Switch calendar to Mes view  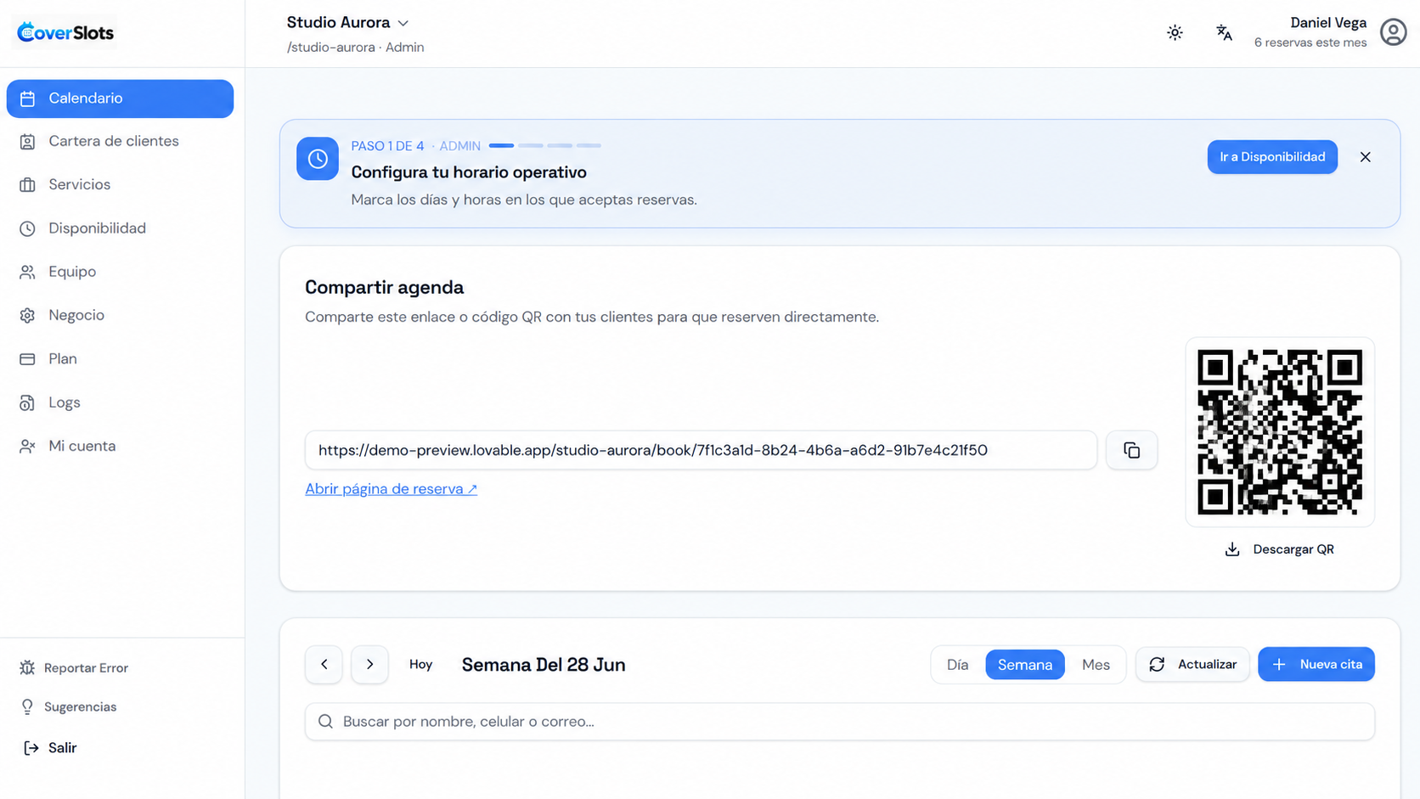coord(1096,665)
